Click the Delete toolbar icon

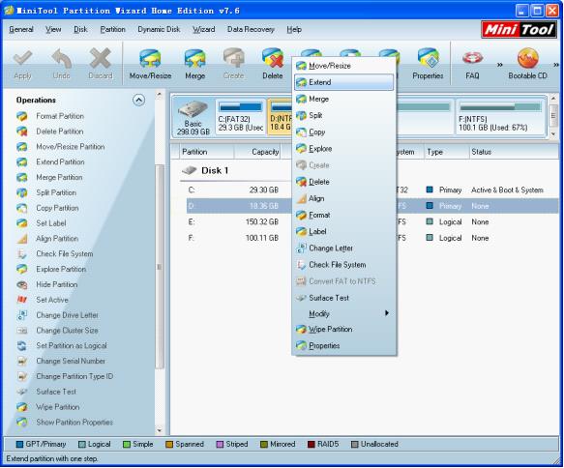272,65
